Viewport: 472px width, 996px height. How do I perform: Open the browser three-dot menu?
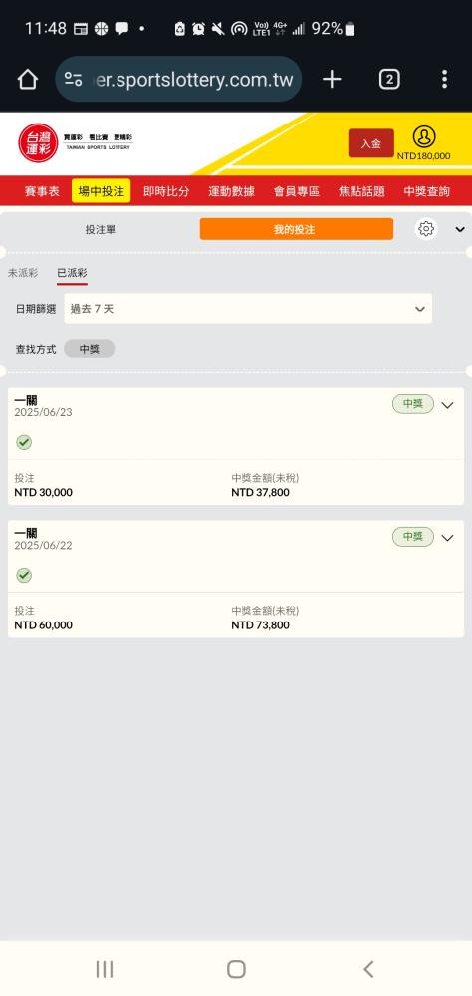click(444, 80)
